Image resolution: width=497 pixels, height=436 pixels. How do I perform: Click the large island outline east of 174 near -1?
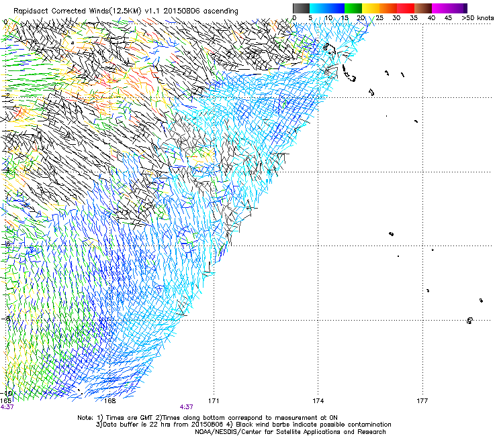coord(349,74)
